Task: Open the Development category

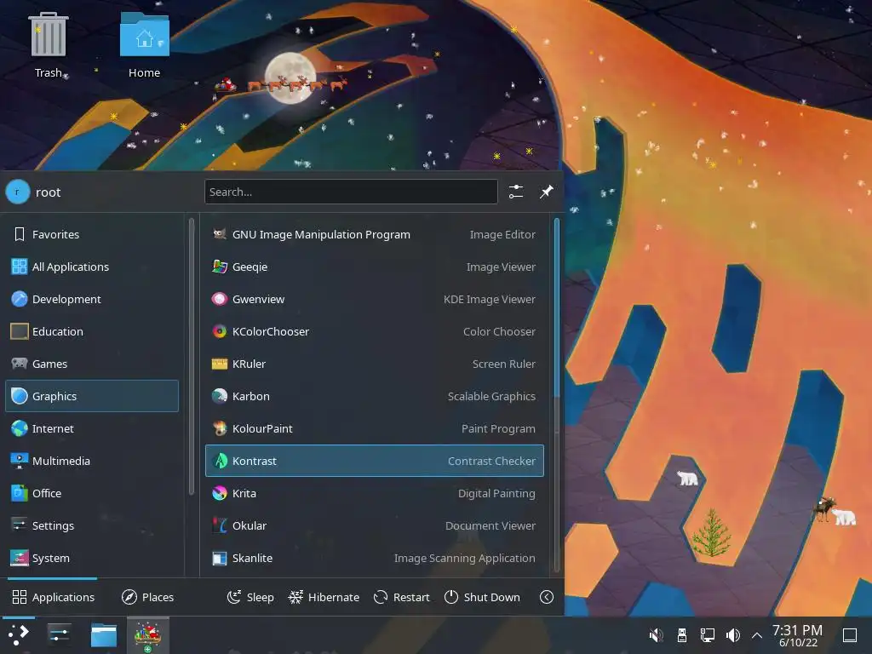Action: tap(92, 299)
